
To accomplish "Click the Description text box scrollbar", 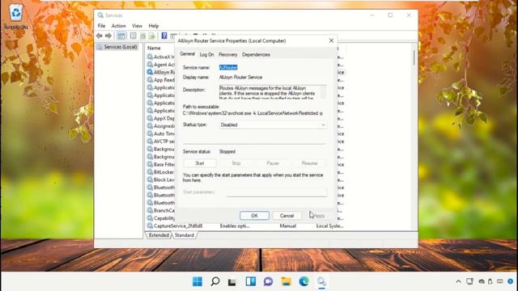I will (x=324, y=91).
